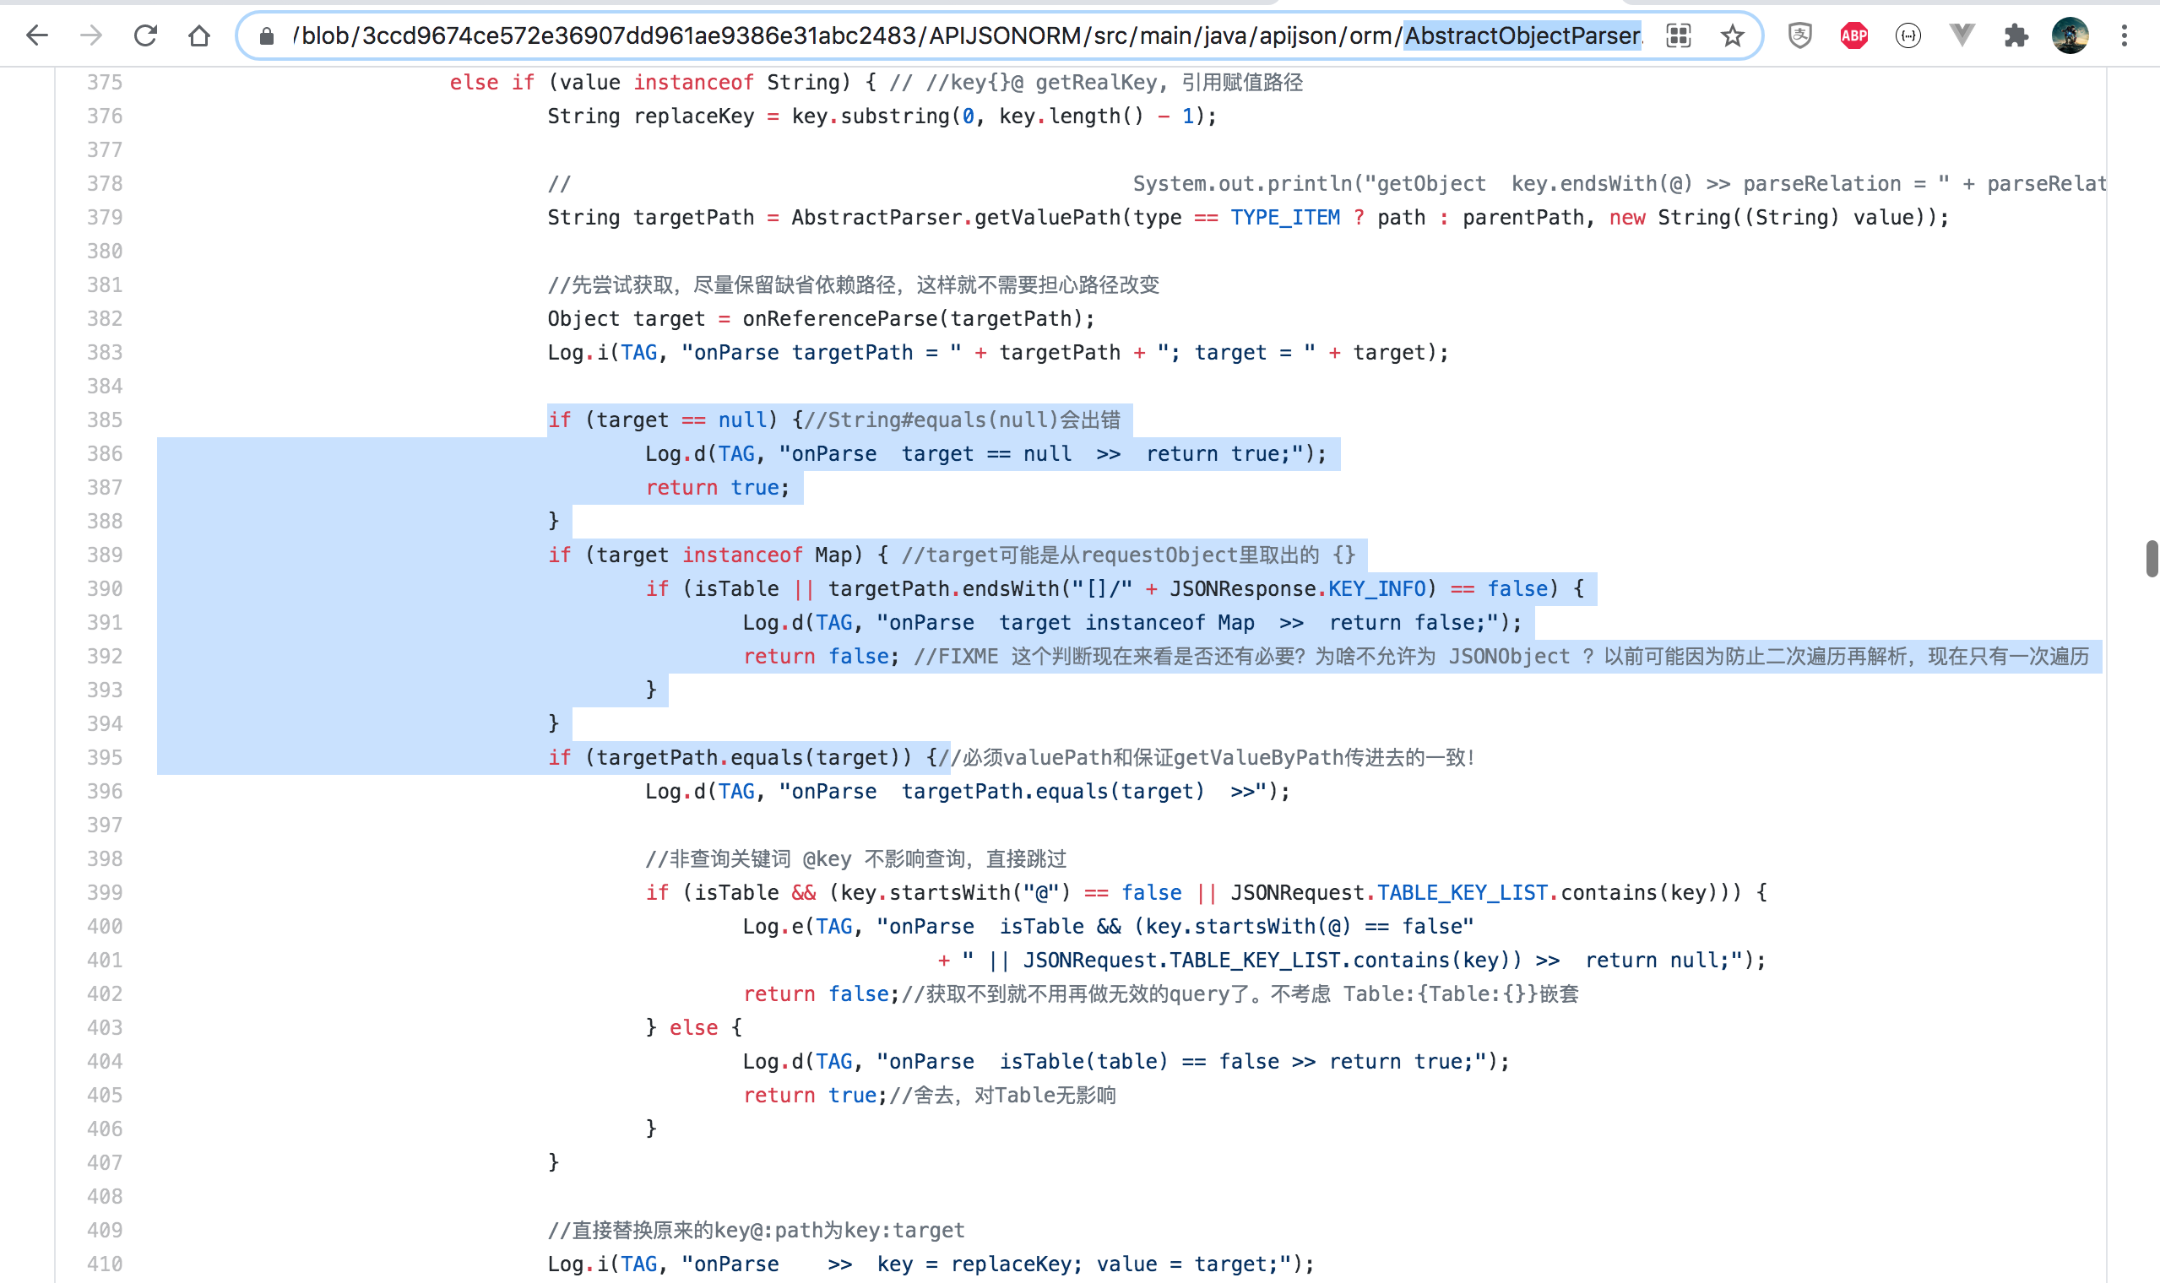Viewport: 2160px width, 1283px height.
Task: Click the lock icon for site info
Action: point(266,35)
